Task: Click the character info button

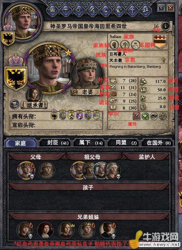Action: pyautogui.click(x=166, y=26)
